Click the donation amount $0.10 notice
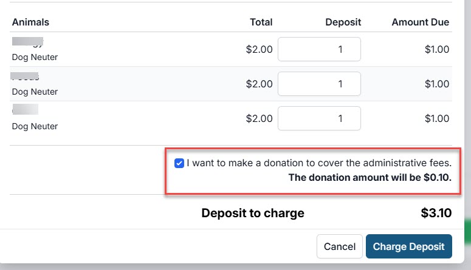 coord(370,178)
